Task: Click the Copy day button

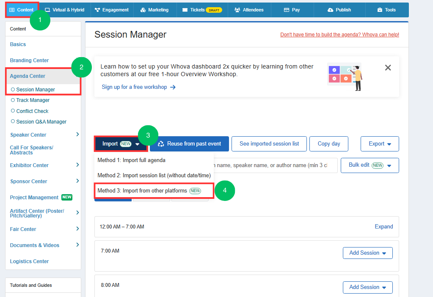Action: click(329, 144)
